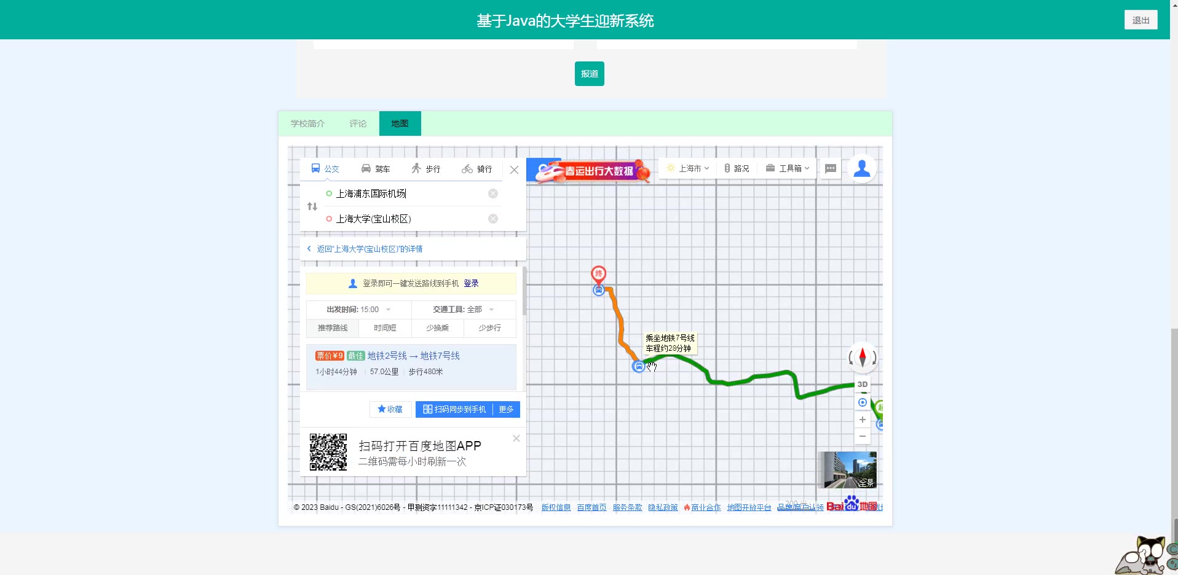Click the route panel scrollbar
This screenshot has width=1178, height=575.
[x=524, y=291]
